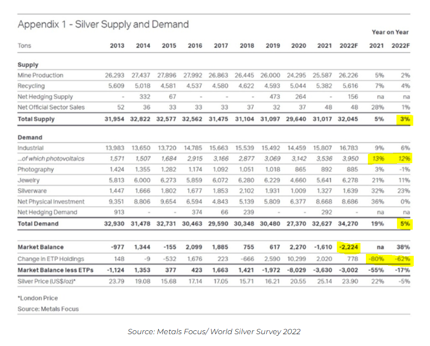Click 'Silver Price (US$/oz)*' row label
Screen dimensions: 430x346
coord(47,281)
